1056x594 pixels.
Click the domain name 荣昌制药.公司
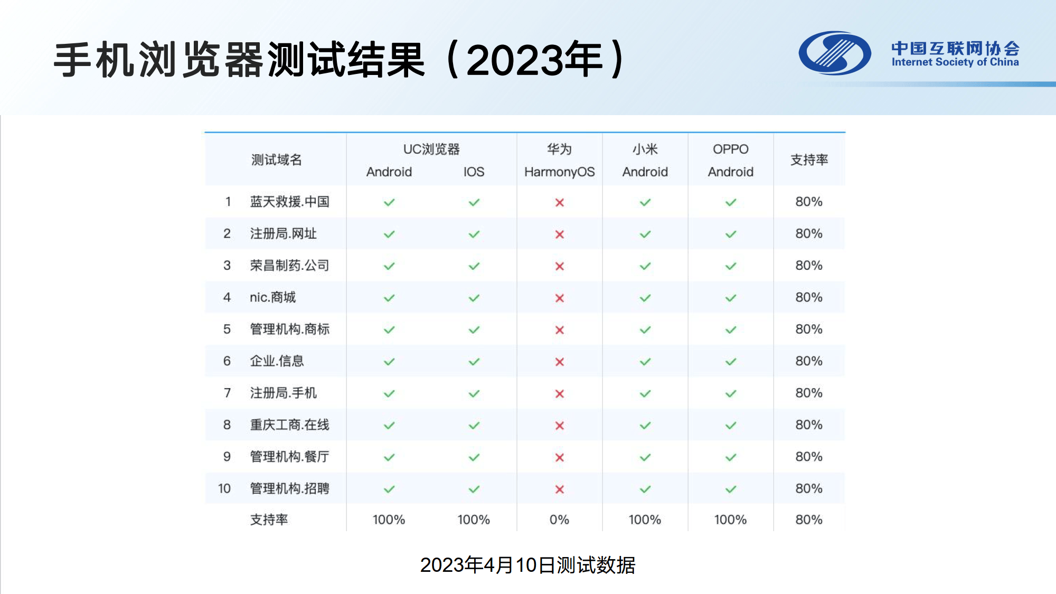(x=289, y=266)
